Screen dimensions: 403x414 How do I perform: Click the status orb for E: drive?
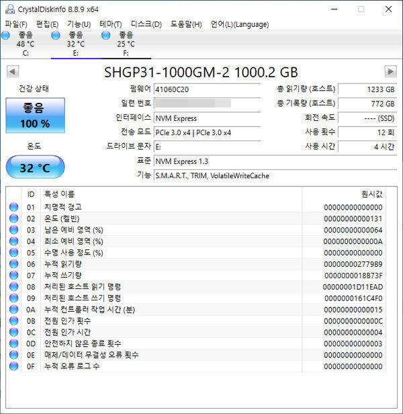(56, 35)
